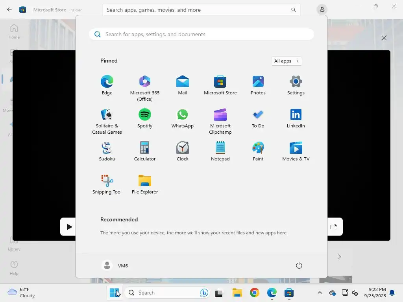Open Task View on the taskbar
This screenshot has width=403, height=302.
coord(219,293)
